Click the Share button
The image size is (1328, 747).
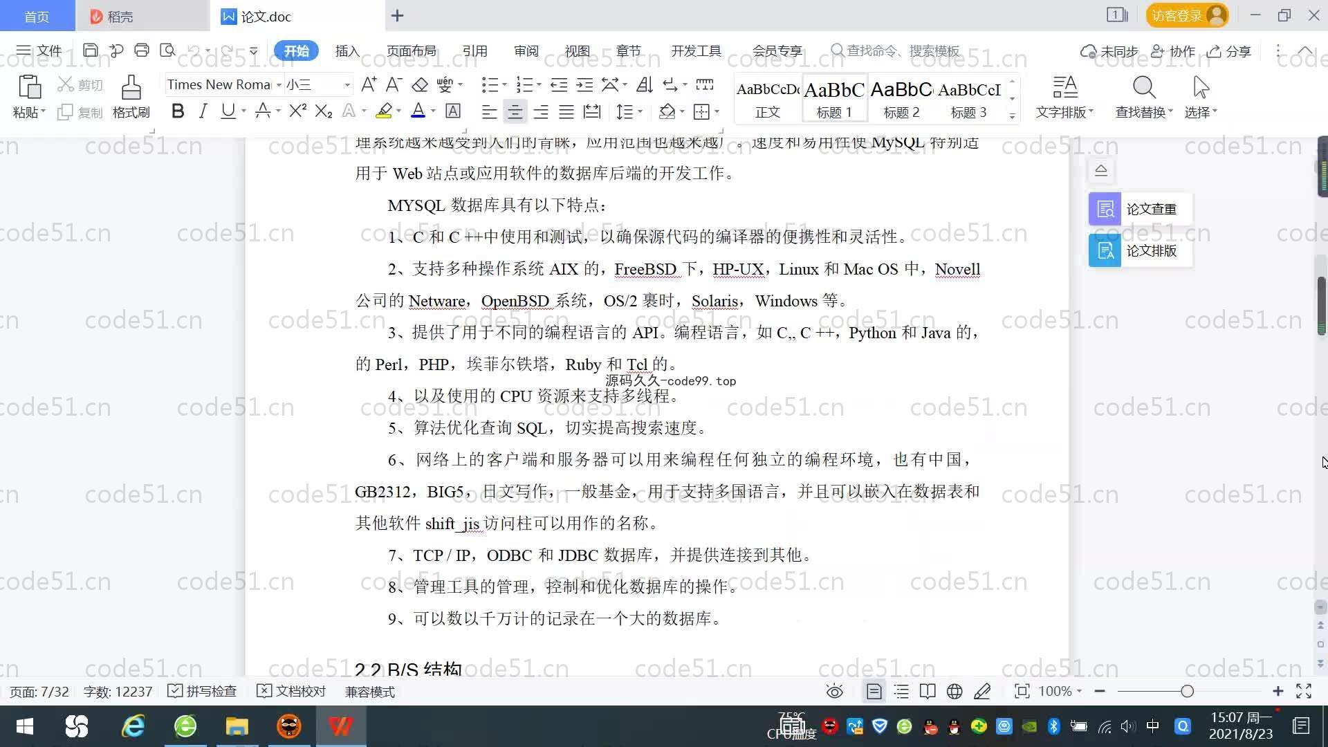pyautogui.click(x=1229, y=51)
